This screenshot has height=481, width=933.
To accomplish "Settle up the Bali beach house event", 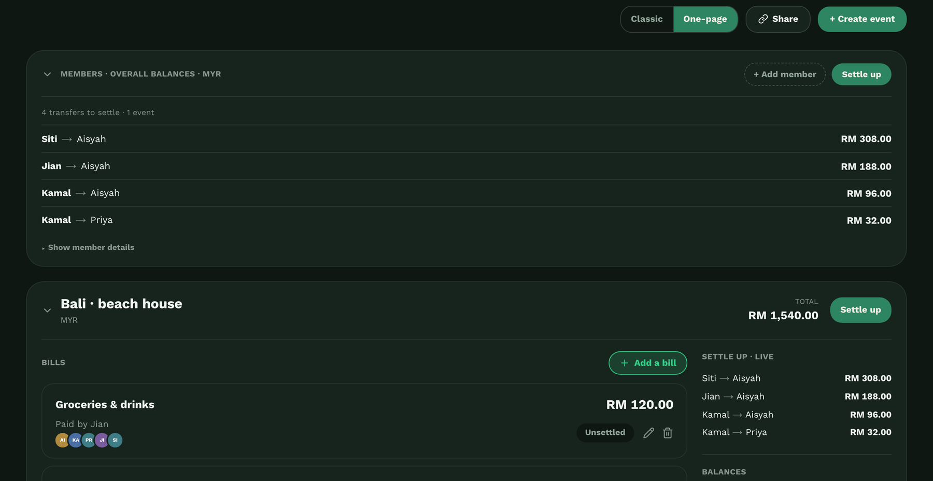I will pos(860,310).
